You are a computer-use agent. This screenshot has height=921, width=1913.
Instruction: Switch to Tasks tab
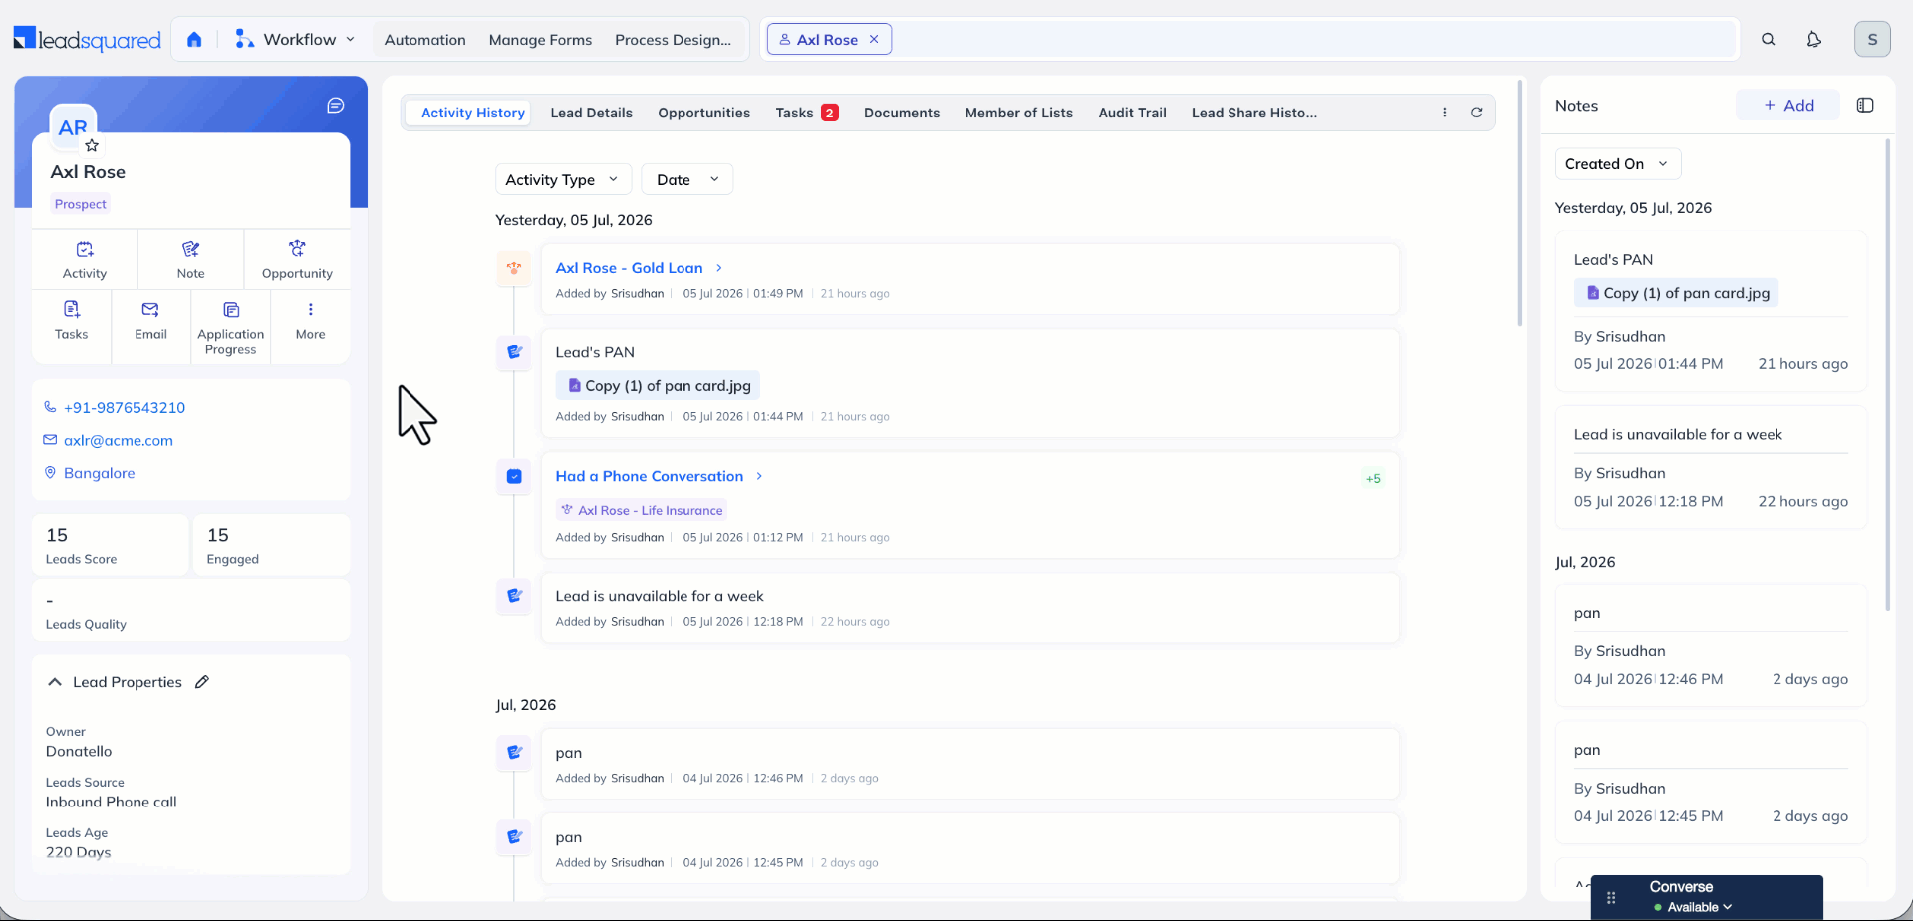coord(806,113)
